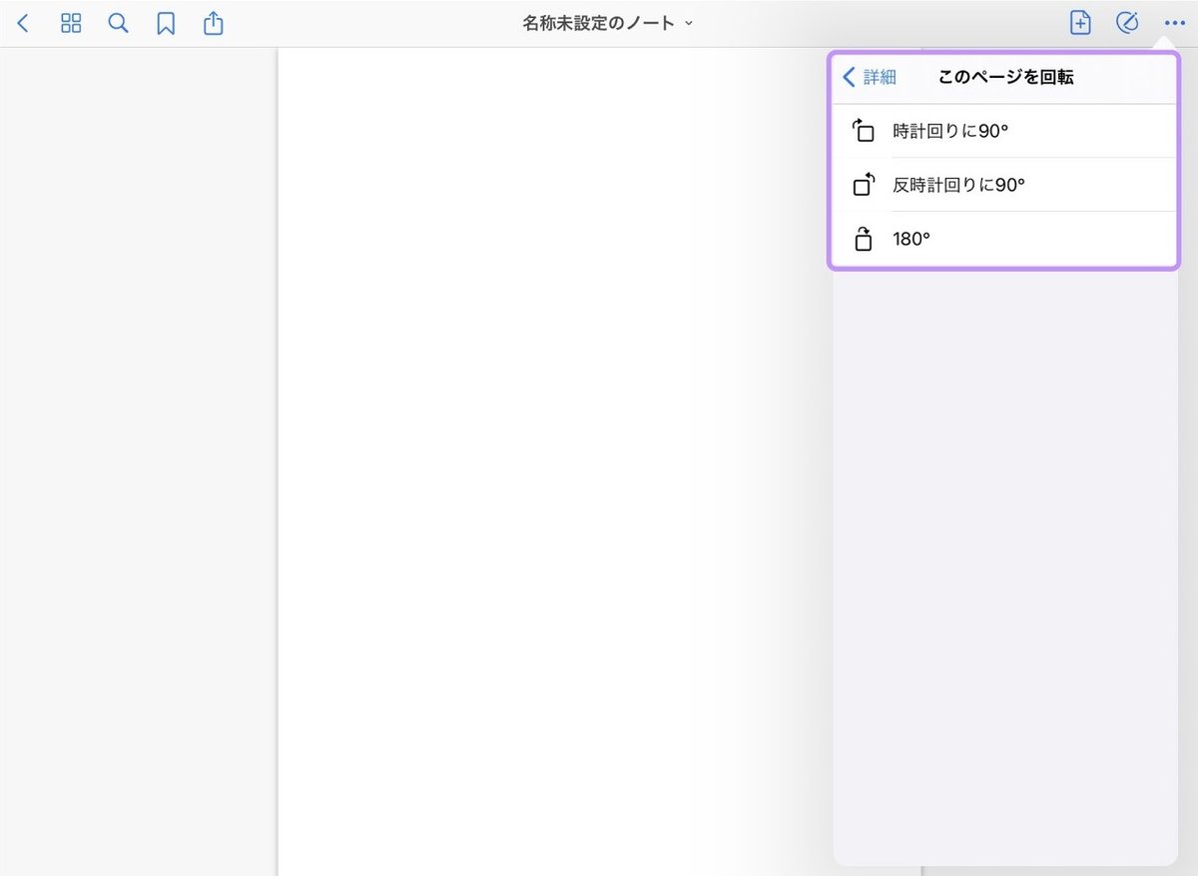Open the page thumbnails grid view
This screenshot has width=1198, height=876.
[x=70, y=22]
